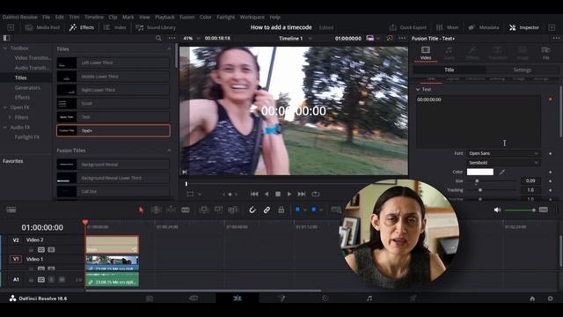The height and width of the screenshot is (317, 563).
Task: Open the Timeline 1 name dropdown
Action: click(296, 38)
